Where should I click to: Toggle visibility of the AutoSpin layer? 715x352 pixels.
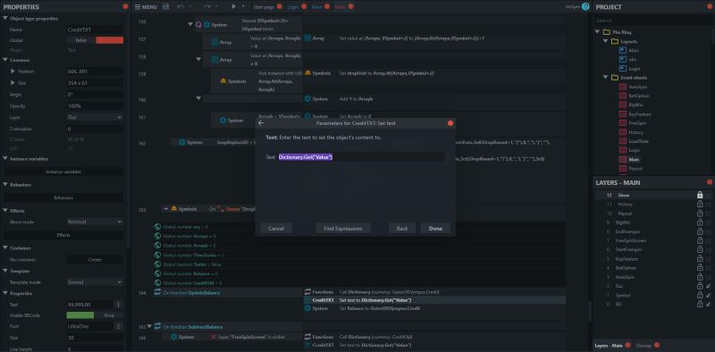coord(708,277)
